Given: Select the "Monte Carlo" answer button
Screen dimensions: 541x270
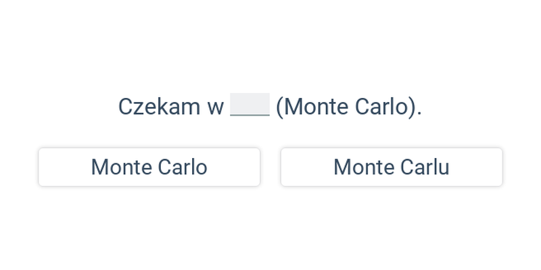Looking at the screenshot, I should (149, 167).
